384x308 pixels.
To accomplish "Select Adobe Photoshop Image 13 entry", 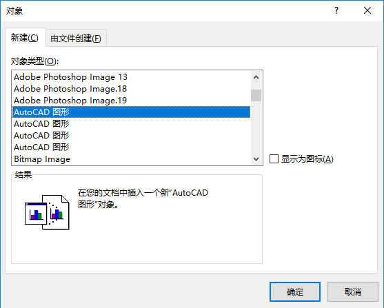I will tap(131, 77).
